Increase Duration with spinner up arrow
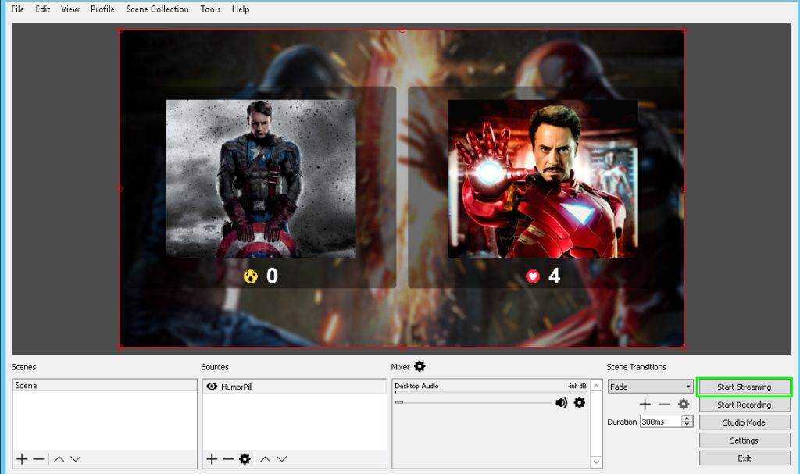The height and width of the screenshot is (474, 800). (687, 419)
